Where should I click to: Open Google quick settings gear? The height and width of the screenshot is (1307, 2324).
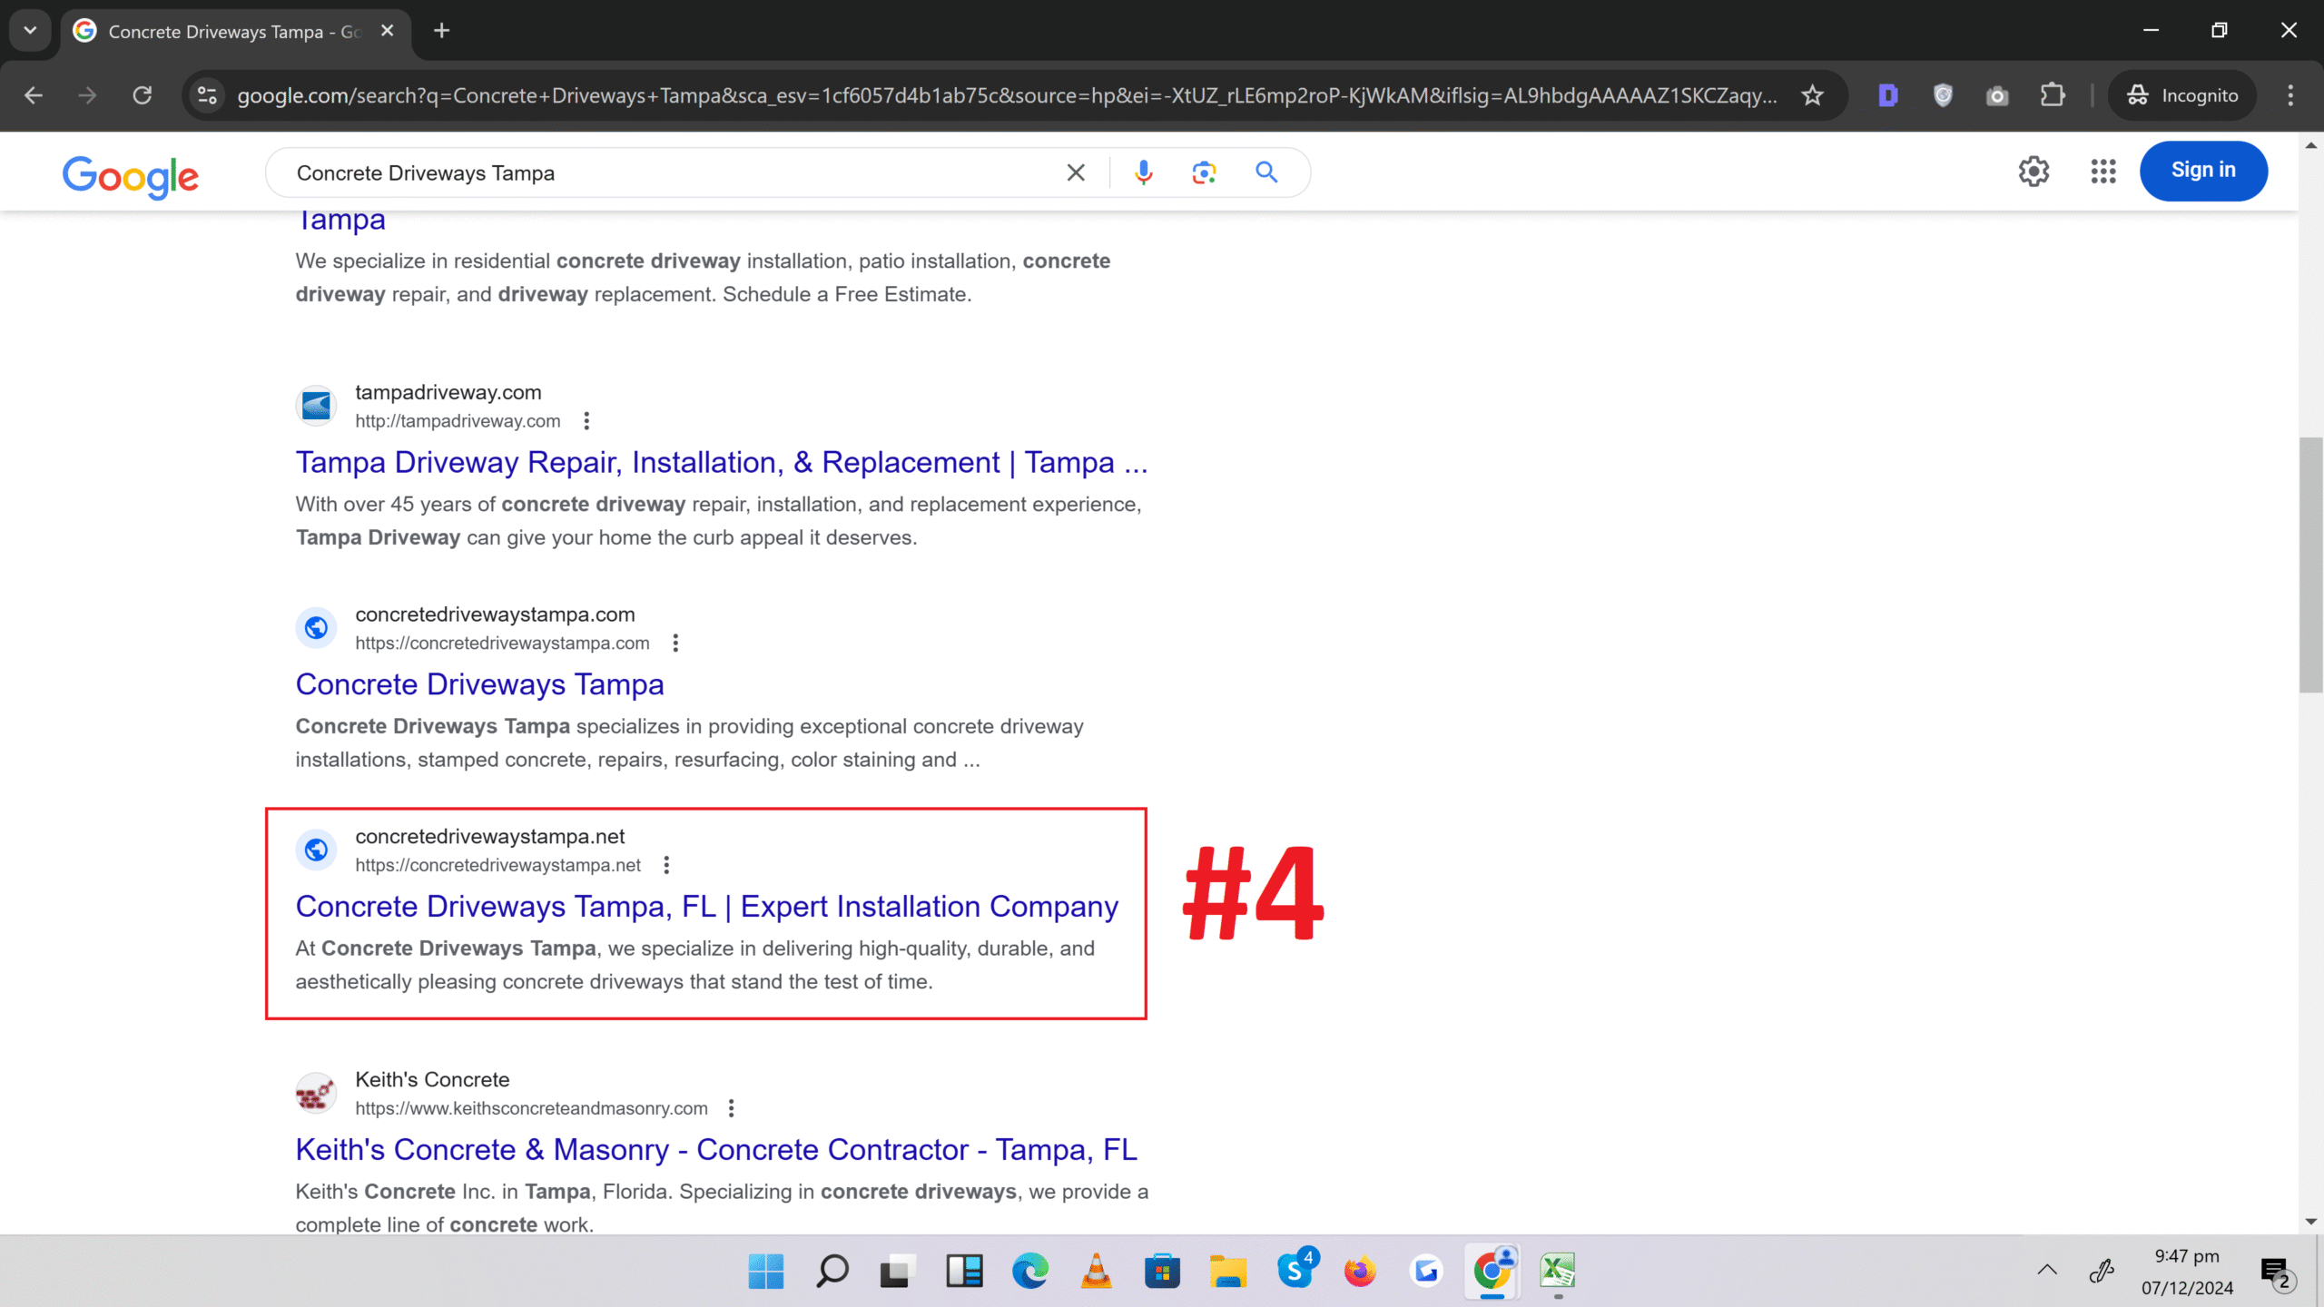(x=2033, y=171)
